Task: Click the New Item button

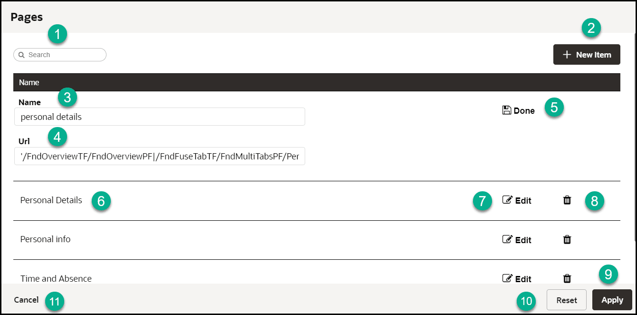Action: pyautogui.click(x=587, y=54)
